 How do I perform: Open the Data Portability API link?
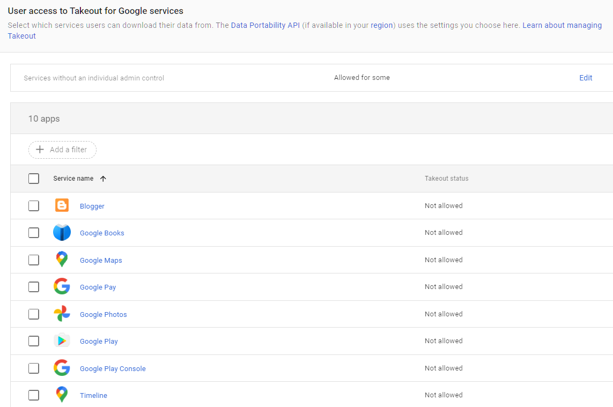point(265,25)
